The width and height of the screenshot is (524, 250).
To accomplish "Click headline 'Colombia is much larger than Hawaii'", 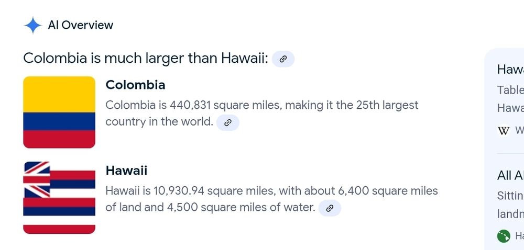I will (146, 59).
